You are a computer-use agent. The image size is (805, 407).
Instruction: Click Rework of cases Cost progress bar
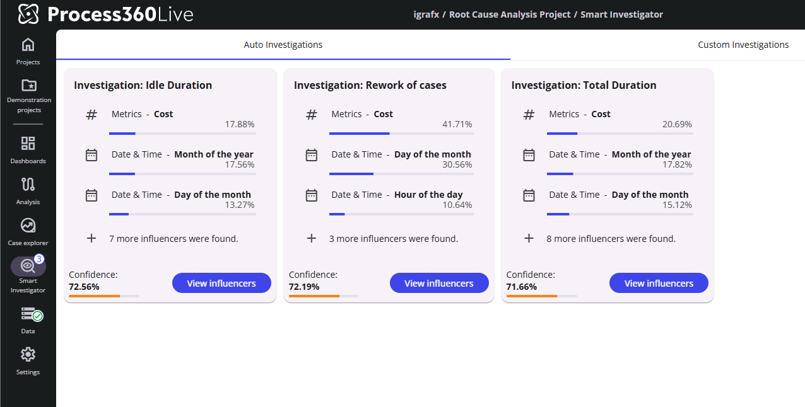point(401,134)
